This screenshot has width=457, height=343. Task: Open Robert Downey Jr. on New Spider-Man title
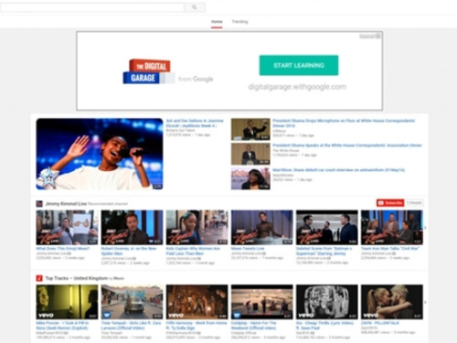click(x=129, y=251)
